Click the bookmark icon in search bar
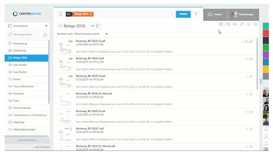273x156 pixels. pos(60,14)
